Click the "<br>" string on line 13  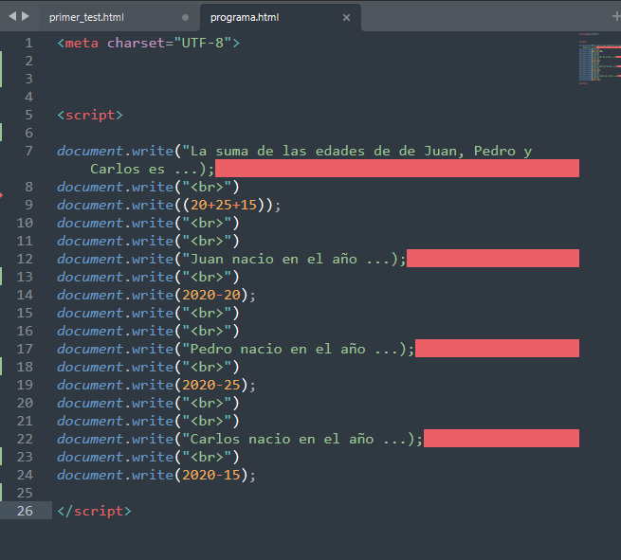coord(207,277)
